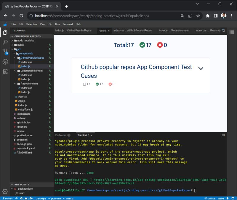Click the outline list icon at right edge

pos(232,32)
